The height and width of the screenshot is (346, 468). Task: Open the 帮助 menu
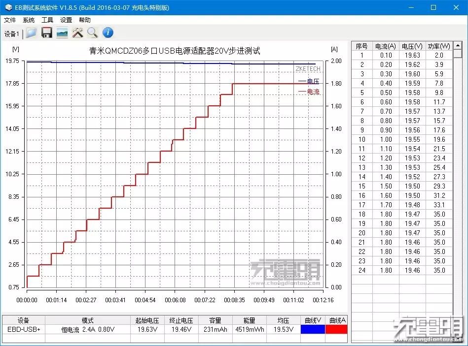[x=85, y=20]
